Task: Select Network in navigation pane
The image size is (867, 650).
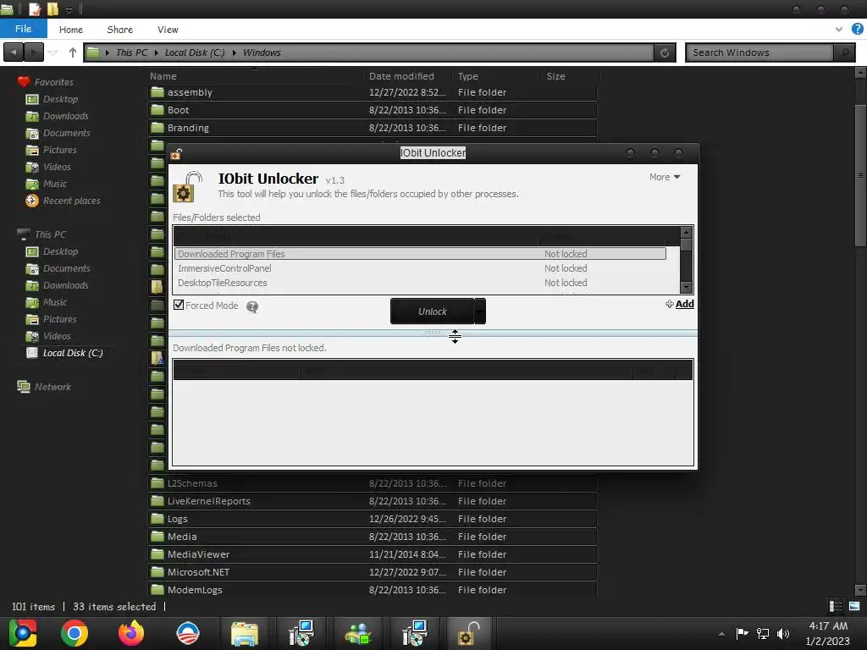Action: coord(44,387)
